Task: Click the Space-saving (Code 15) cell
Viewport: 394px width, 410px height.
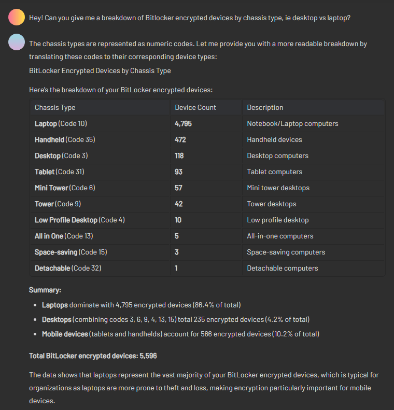Action: [x=71, y=252]
